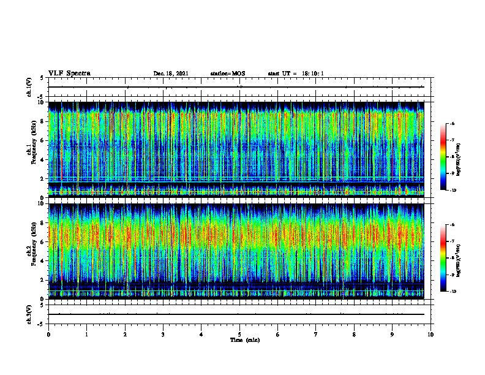Click the time axis tick label "1"

(x=87, y=335)
